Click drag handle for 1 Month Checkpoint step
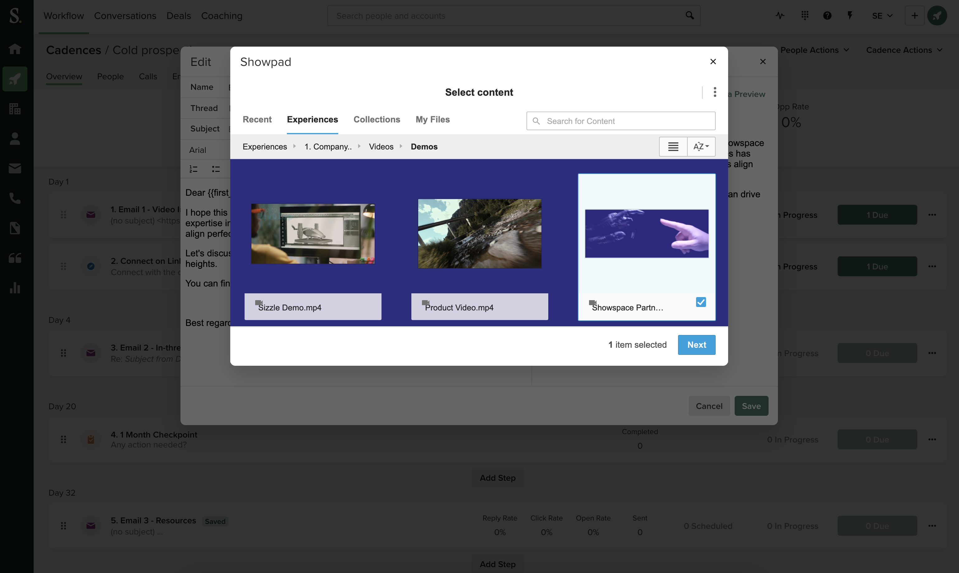This screenshot has height=573, width=959. click(x=63, y=439)
